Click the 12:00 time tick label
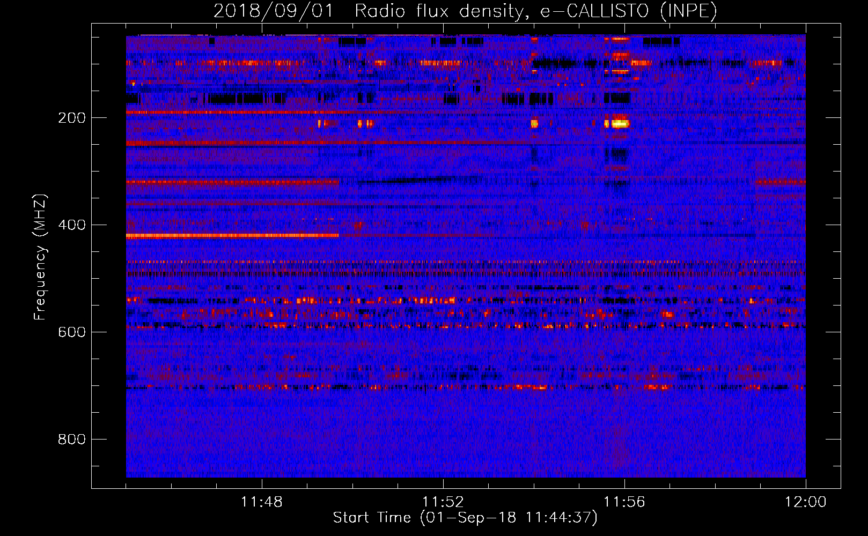Viewport: 868px width, 536px height. pyautogui.click(x=806, y=502)
